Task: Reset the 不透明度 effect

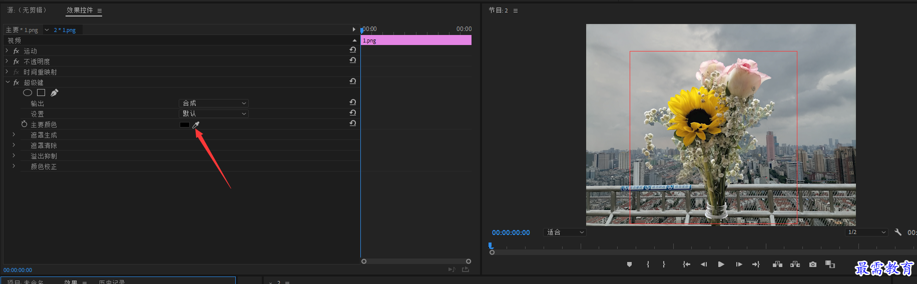Action: (x=353, y=60)
